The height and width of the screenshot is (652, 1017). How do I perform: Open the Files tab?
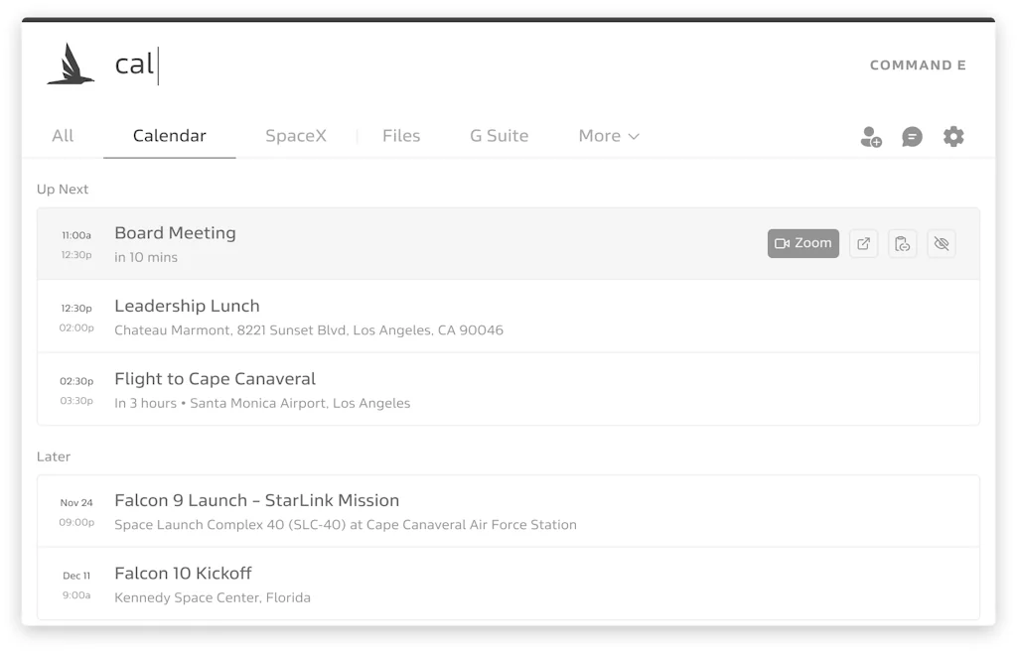(401, 136)
